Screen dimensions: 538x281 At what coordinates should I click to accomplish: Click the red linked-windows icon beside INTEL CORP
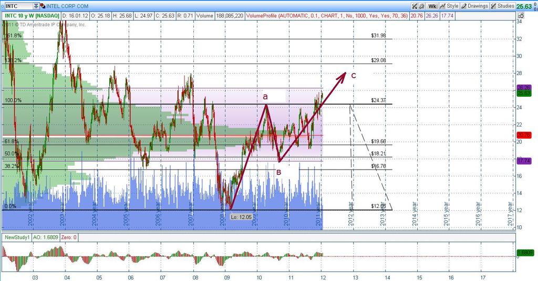(43, 6)
